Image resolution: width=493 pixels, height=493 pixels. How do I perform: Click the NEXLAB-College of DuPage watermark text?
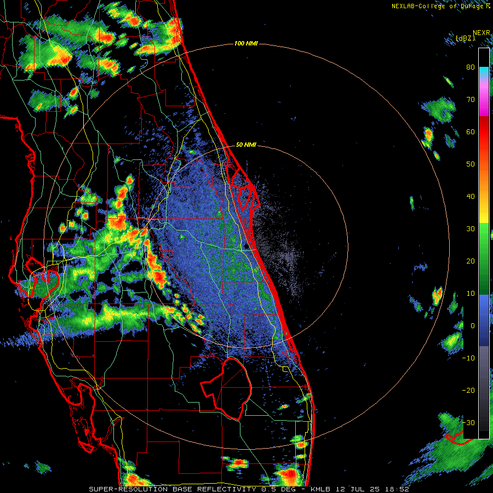pos(440,6)
